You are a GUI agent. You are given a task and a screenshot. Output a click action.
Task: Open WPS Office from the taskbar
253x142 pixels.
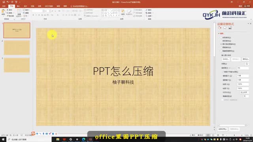[64, 139]
